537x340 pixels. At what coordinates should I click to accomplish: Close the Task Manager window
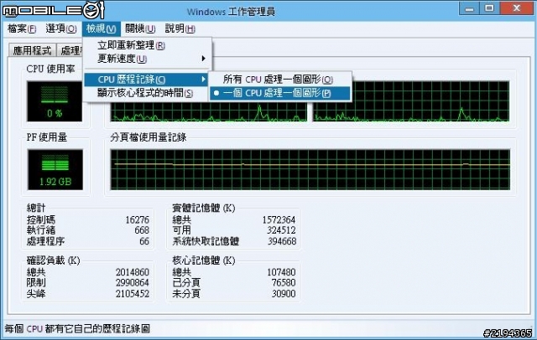[517, 8]
